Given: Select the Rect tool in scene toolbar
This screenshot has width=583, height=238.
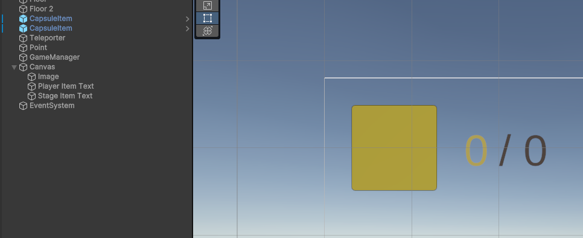Looking at the screenshot, I should tap(208, 18).
